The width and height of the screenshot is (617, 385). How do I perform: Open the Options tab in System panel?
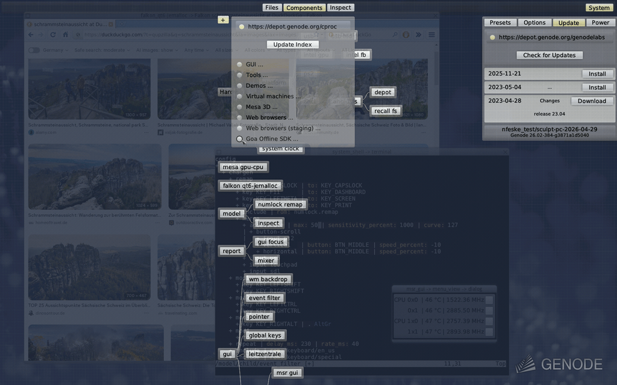tap(534, 22)
